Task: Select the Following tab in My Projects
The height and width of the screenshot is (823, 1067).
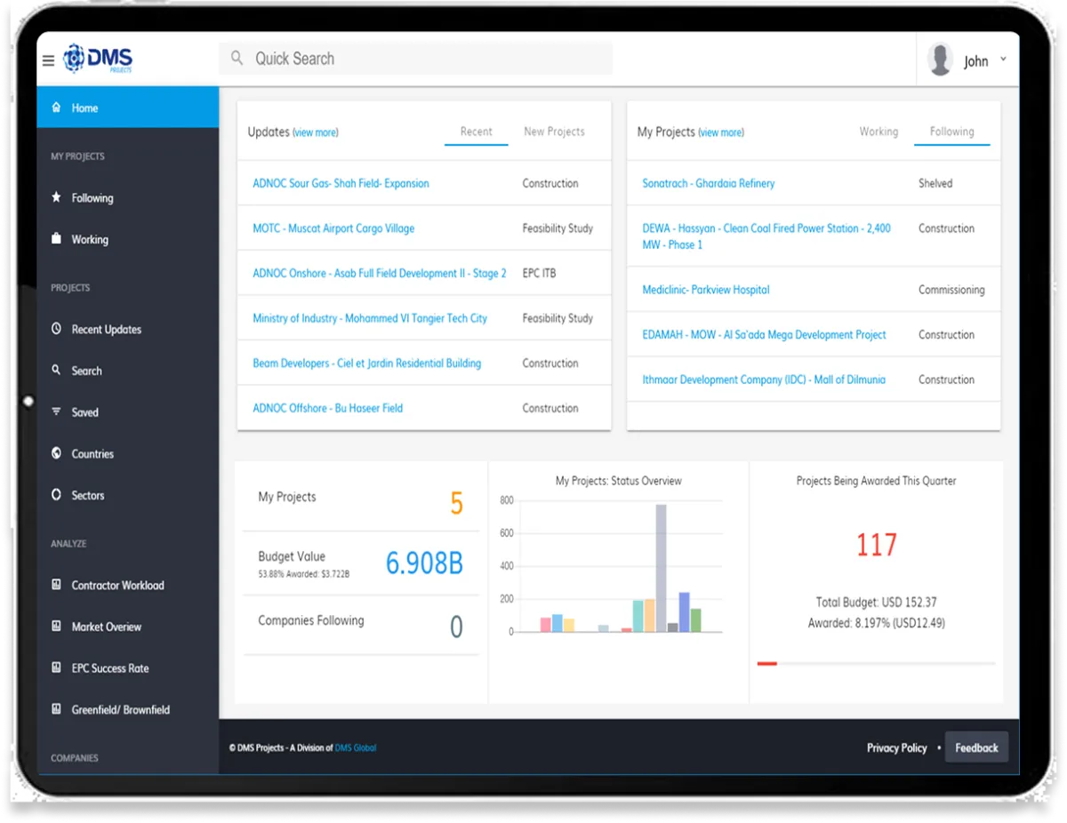Action: [x=951, y=132]
